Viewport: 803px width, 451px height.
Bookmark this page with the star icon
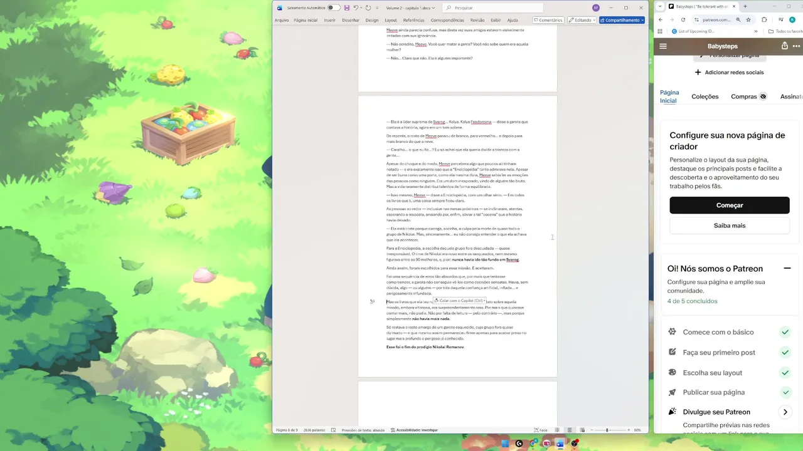(x=748, y=20)
